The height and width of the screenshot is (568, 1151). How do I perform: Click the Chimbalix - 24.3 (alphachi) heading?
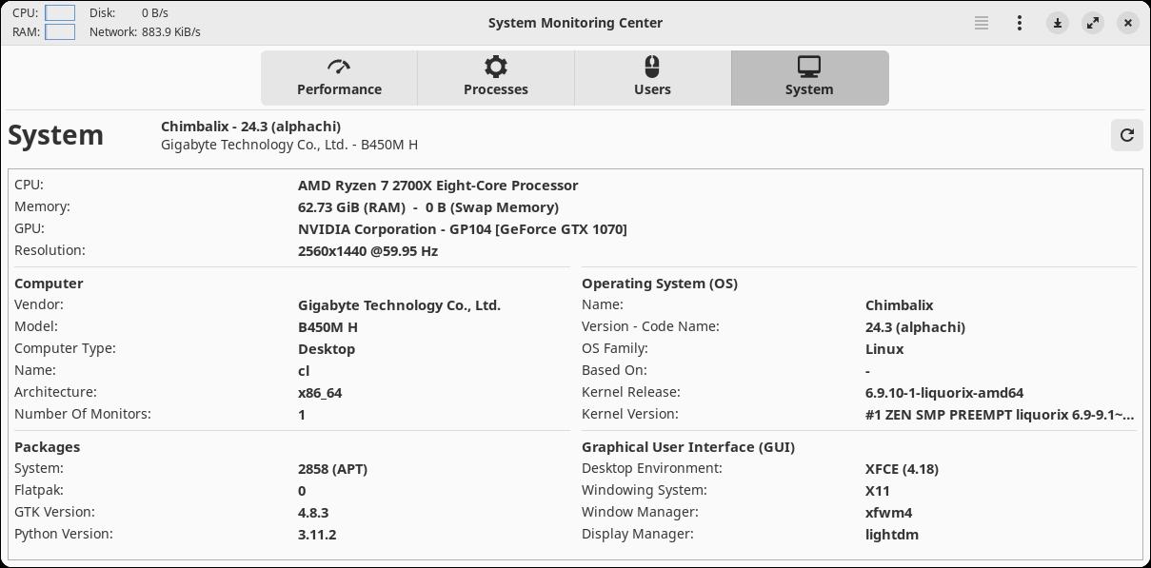click(250, 127)
